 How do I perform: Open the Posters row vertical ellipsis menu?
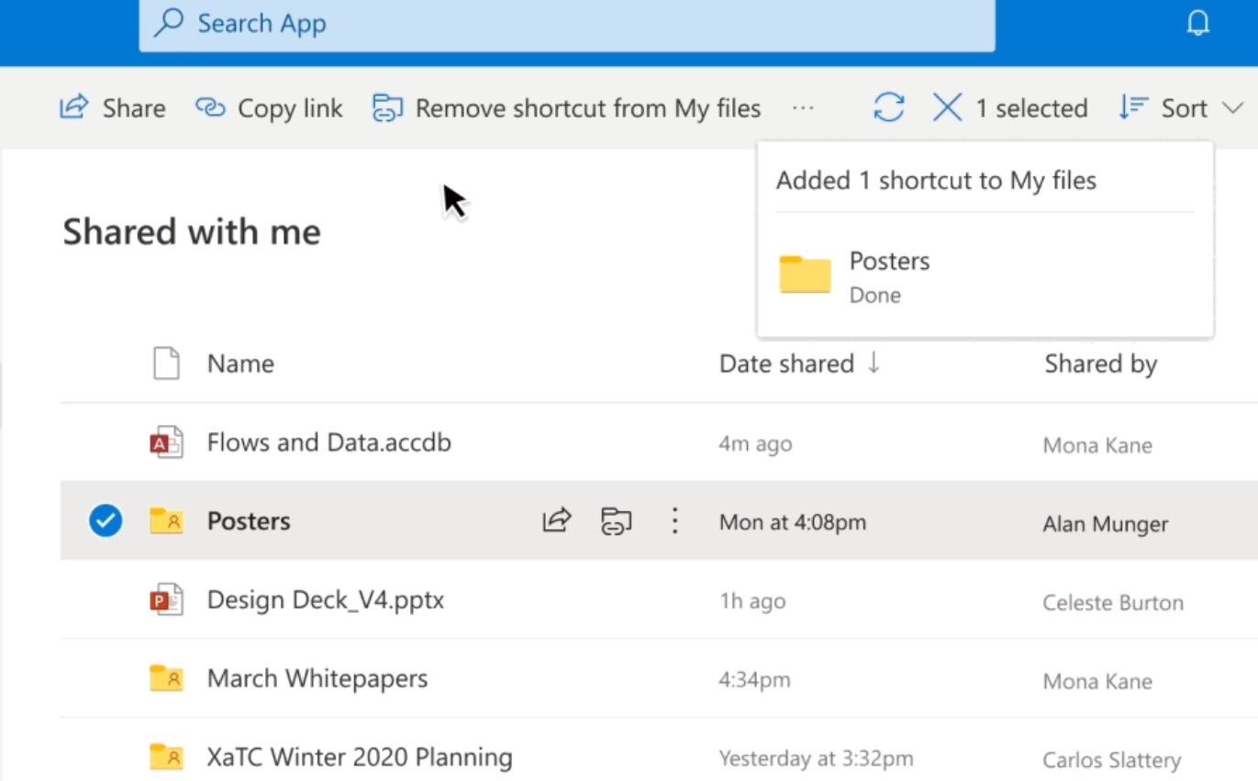[674, 521]
